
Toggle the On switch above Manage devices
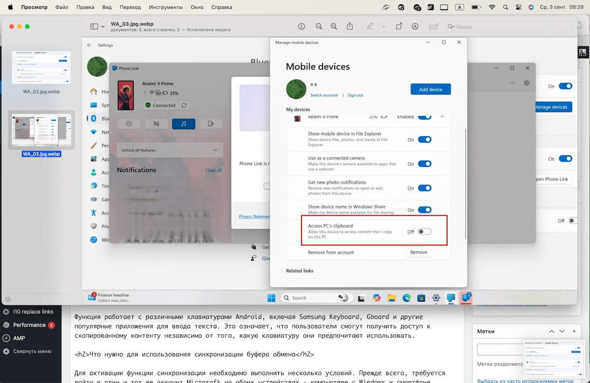click(x=565, y=86)
